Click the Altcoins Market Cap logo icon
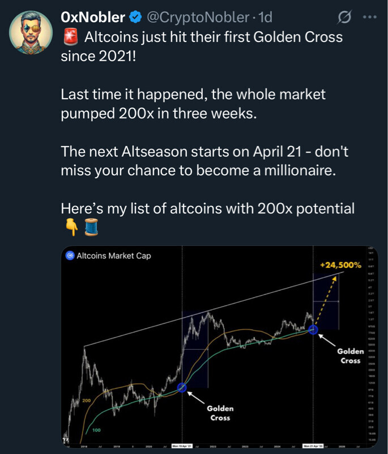This screenshot has height=454, width=388. pos(70,256)
